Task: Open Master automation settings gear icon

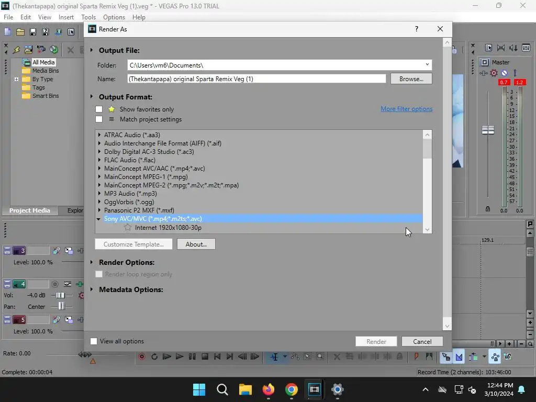Action: (494, 73)
